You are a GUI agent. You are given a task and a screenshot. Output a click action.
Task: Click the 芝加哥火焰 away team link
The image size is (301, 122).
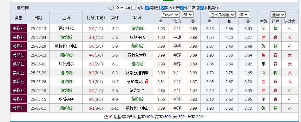pyautogui.click(x=136, y=82)
